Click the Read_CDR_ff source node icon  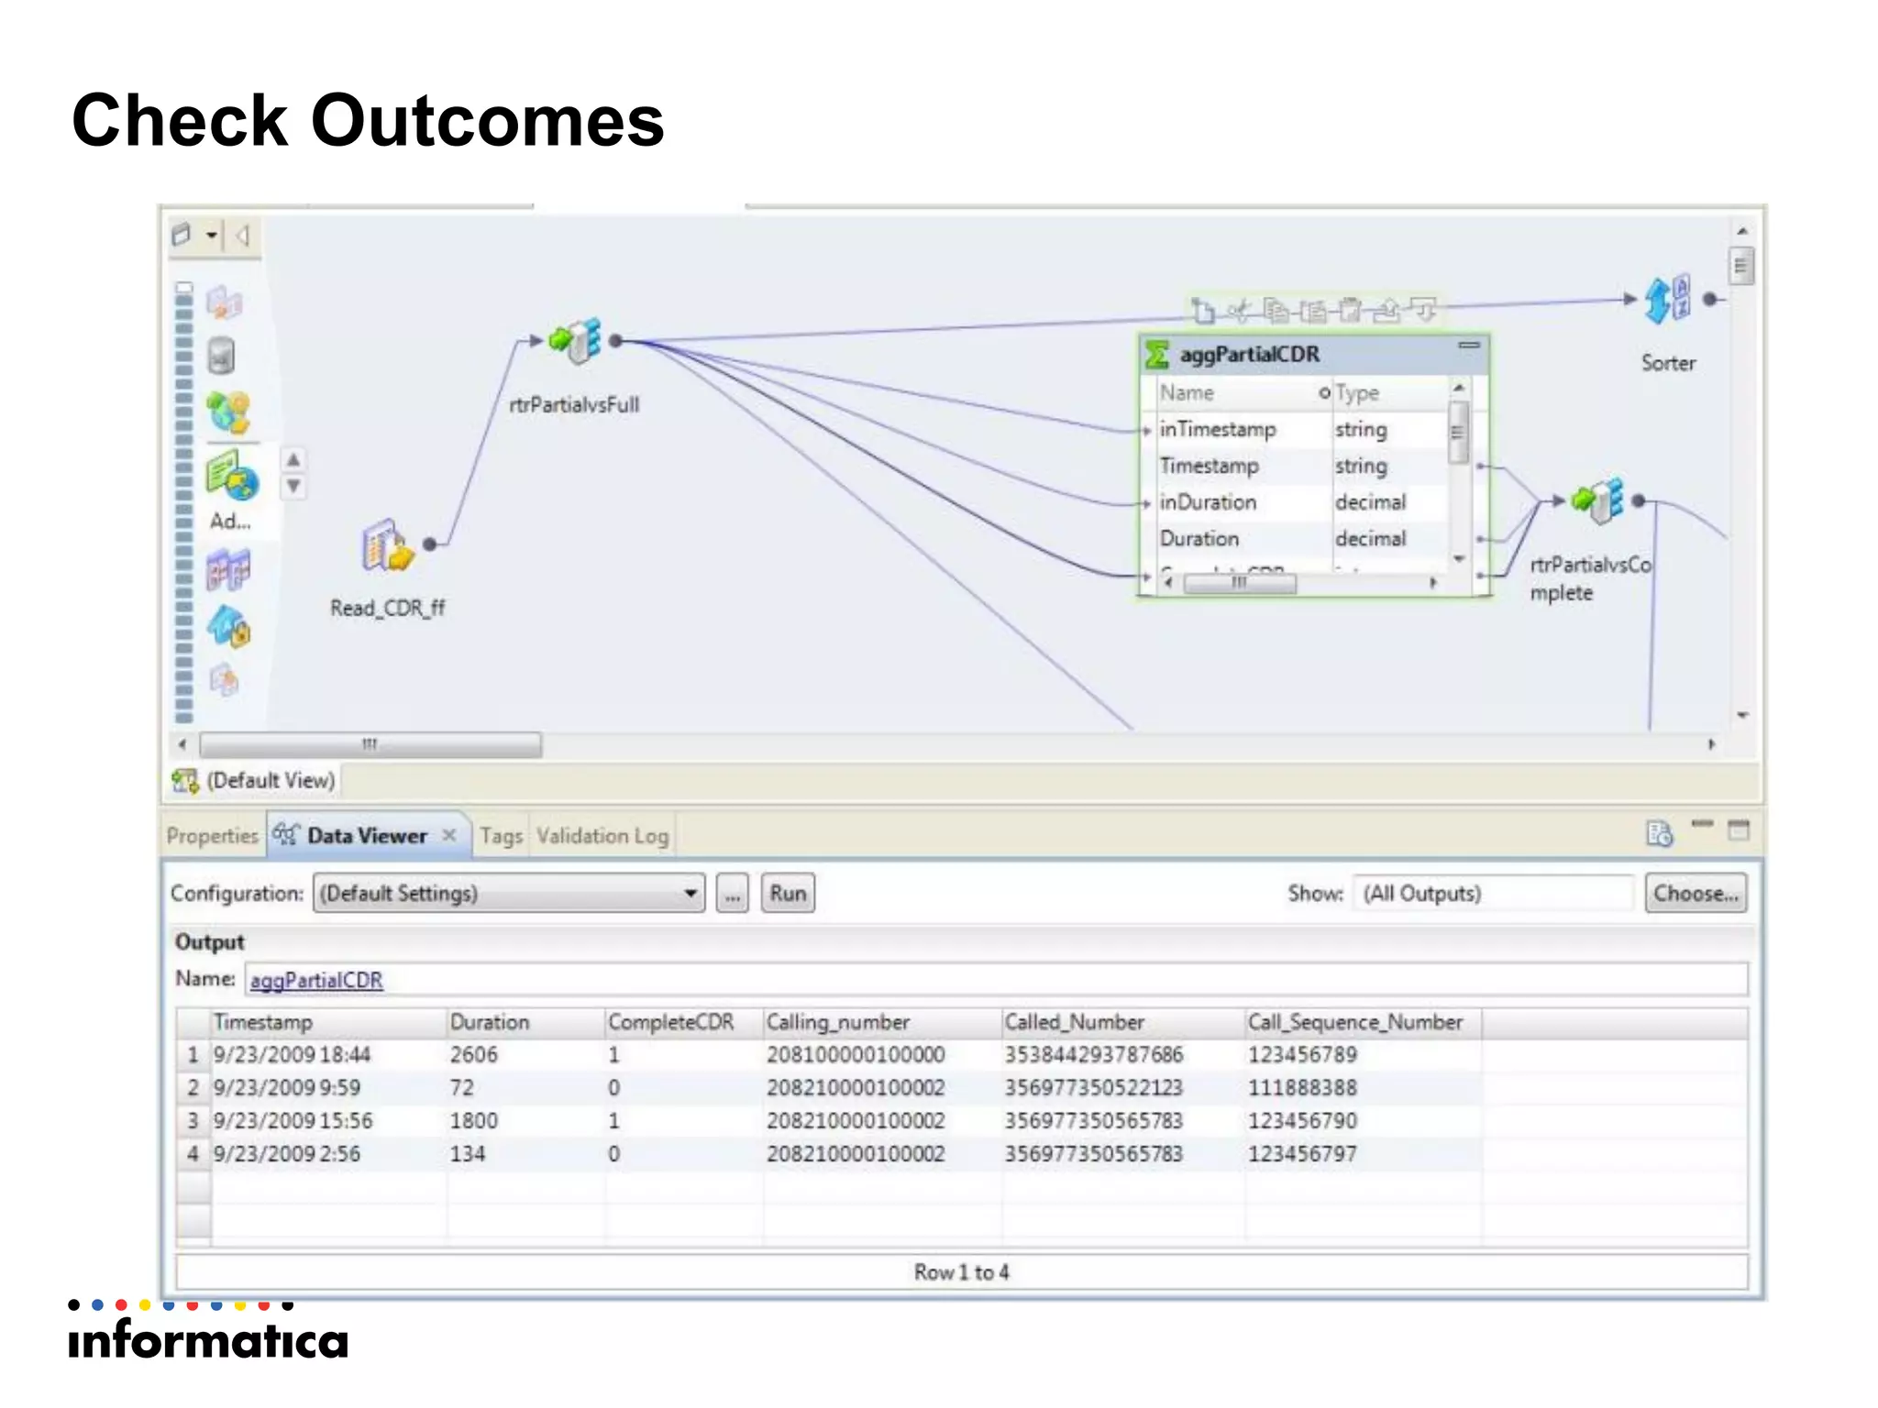[x=387, y=545]
